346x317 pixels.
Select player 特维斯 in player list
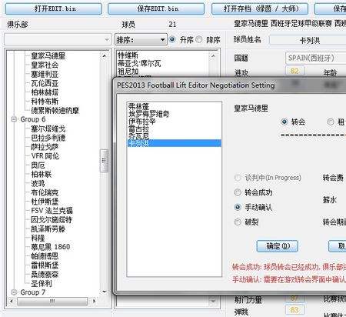[x=128, y=55]
